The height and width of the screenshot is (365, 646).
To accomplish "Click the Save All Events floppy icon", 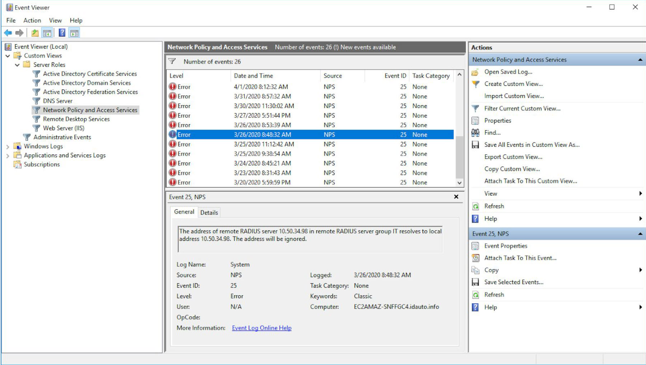I will [x=475, y=145].
